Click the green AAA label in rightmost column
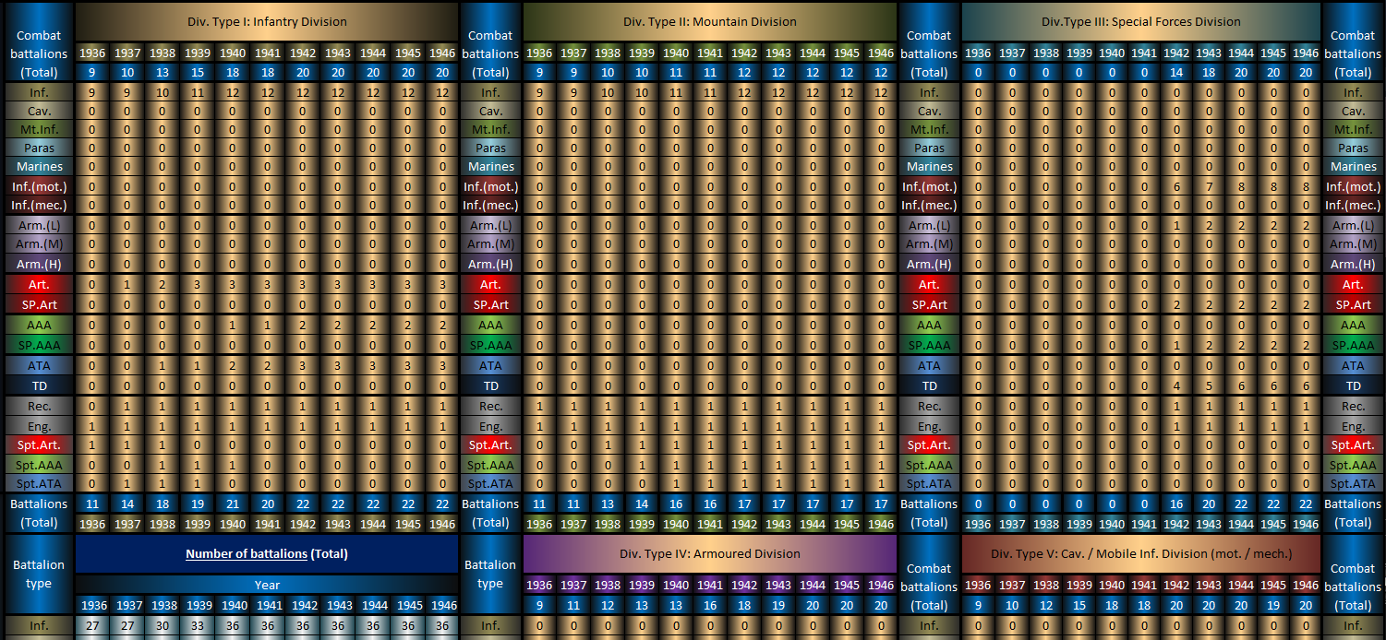This screenshot has width=1386, height=640. coord(1353,325)
